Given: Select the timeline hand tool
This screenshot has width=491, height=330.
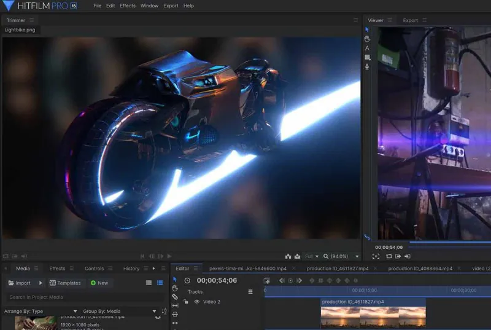Looking at the screenshot, I should click(x=175, y=288).
